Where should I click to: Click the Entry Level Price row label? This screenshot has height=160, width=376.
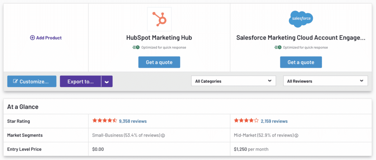[x=24, y=149]
